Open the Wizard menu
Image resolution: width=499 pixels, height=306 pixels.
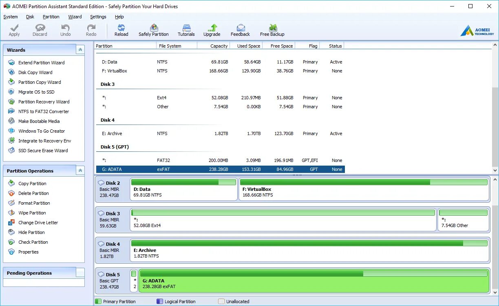tap(75, 17)
